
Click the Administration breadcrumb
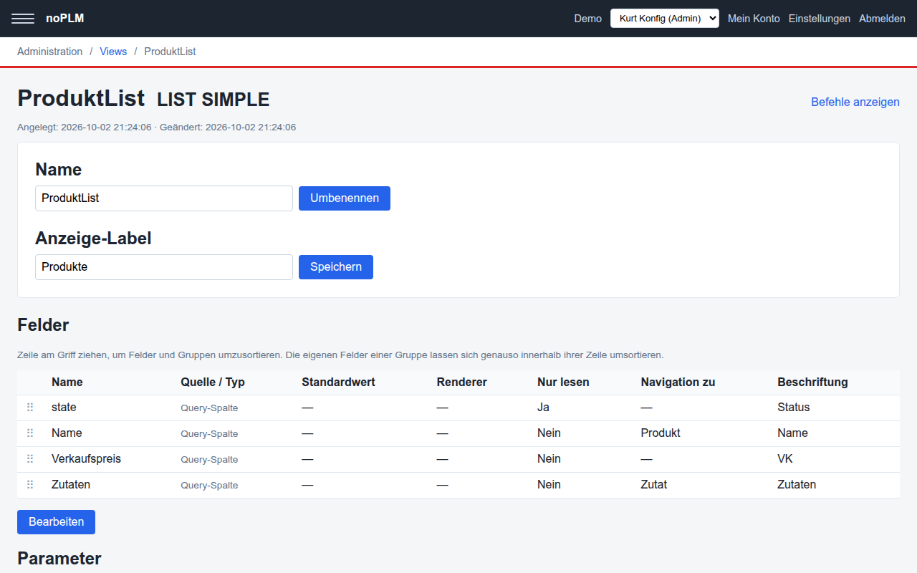click(50, 52)
